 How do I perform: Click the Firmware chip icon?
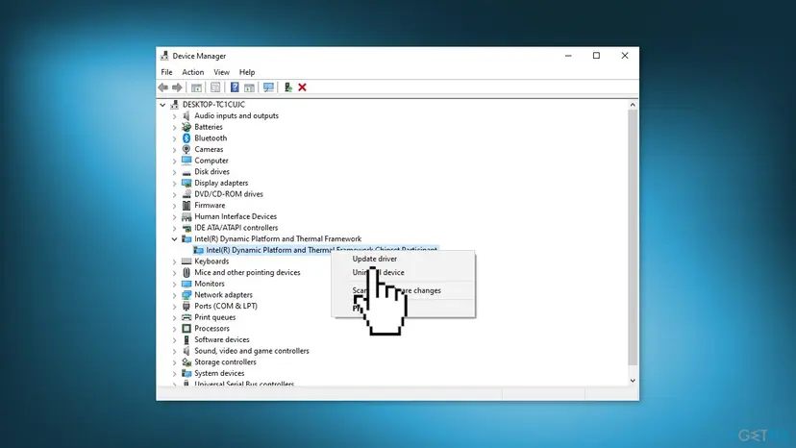(x=187, y=205)
